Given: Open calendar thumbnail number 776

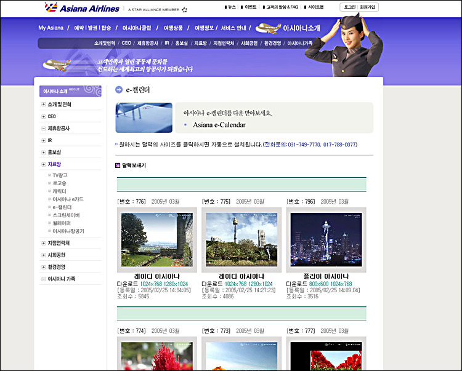Looking at the screenshot, I should (157, 240).
